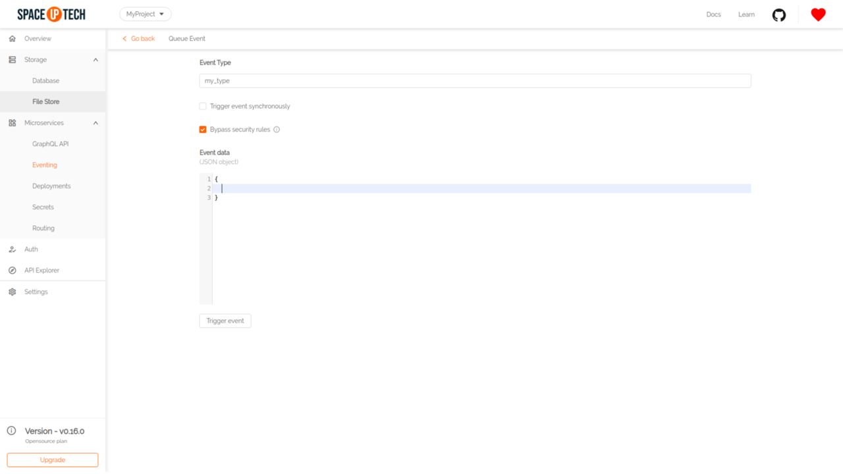Image resolution: width=843 pixels, height=474 pixels.
Task: Open GraphQL API page
Action: click(50, 144)
